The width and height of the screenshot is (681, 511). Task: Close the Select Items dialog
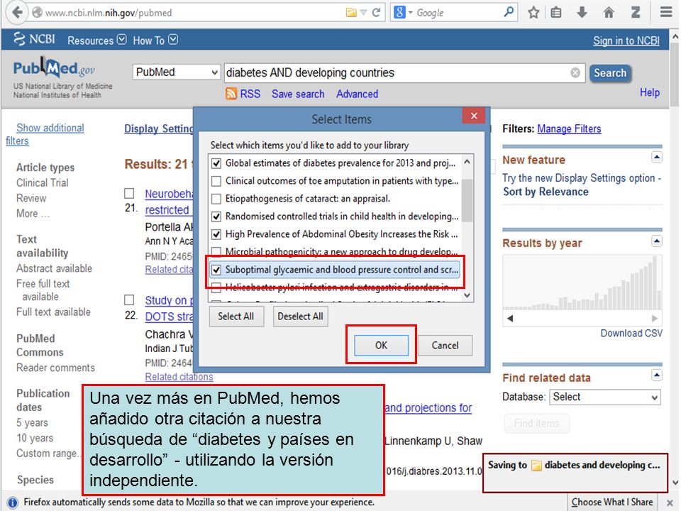(474, 116)
